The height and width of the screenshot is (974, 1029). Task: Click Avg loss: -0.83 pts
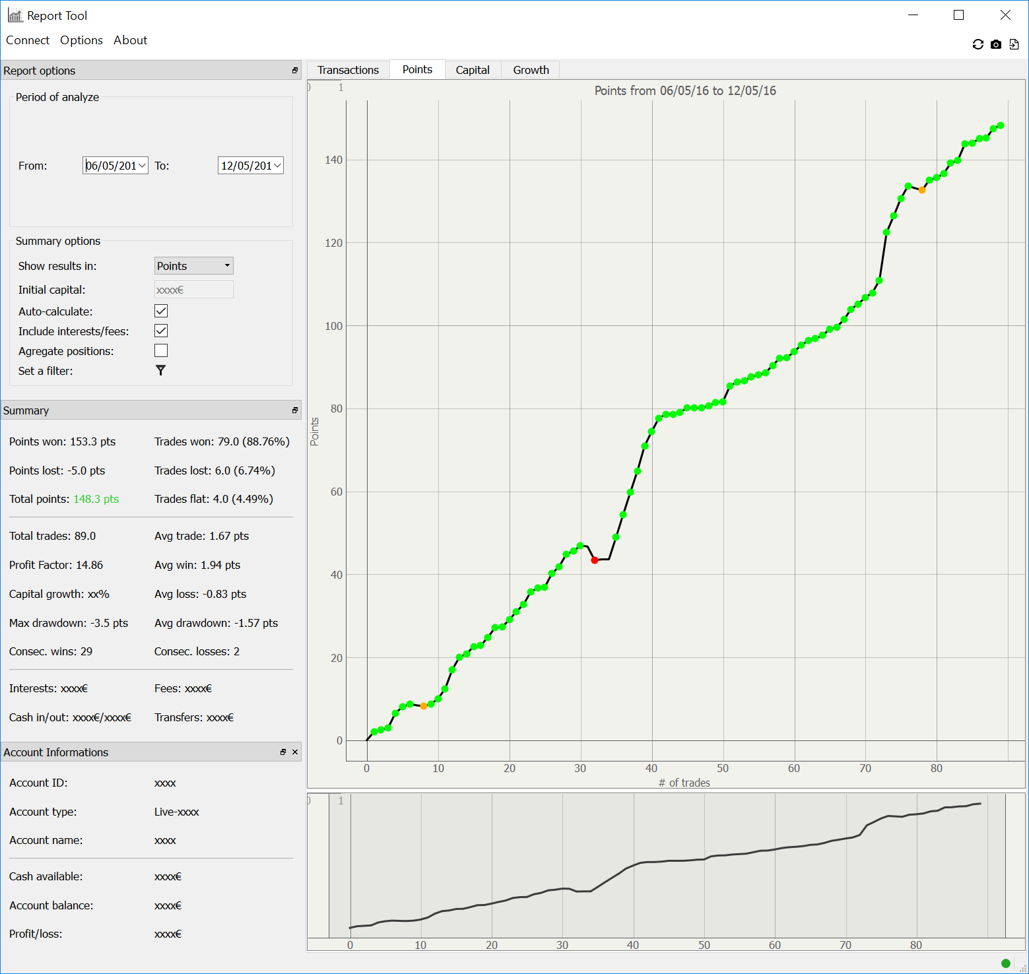point(201,594)
